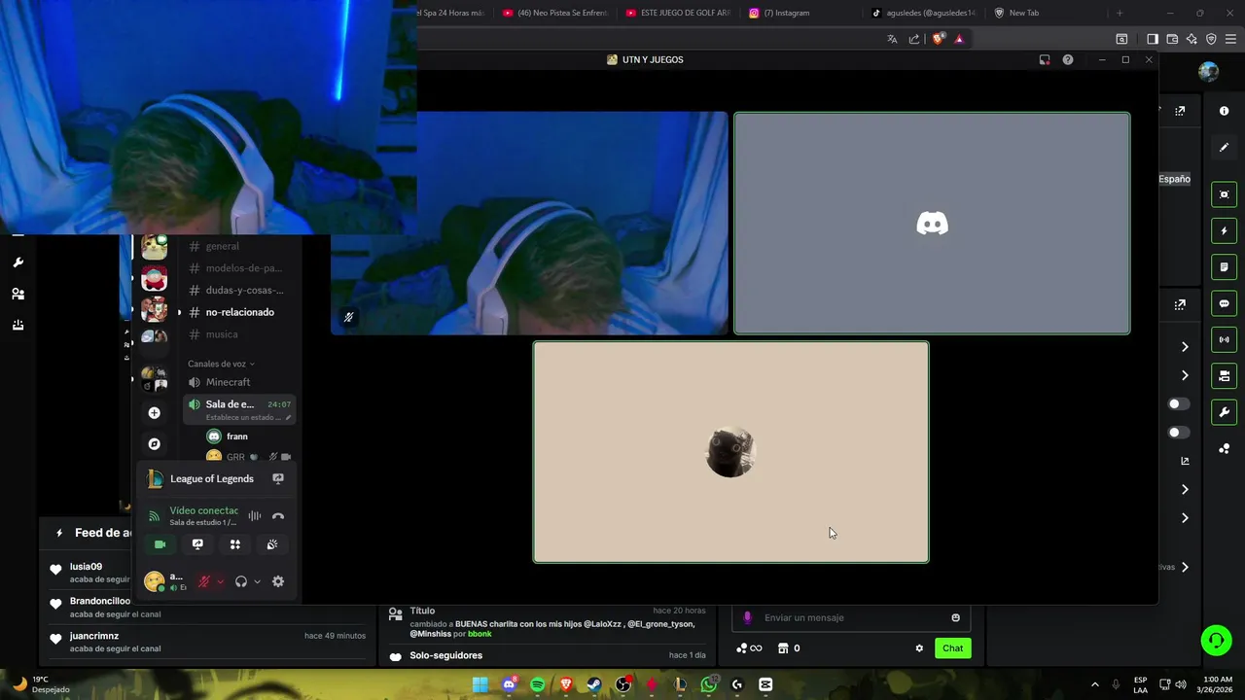Collapse the Canales de voz category

tap(221, 364)
